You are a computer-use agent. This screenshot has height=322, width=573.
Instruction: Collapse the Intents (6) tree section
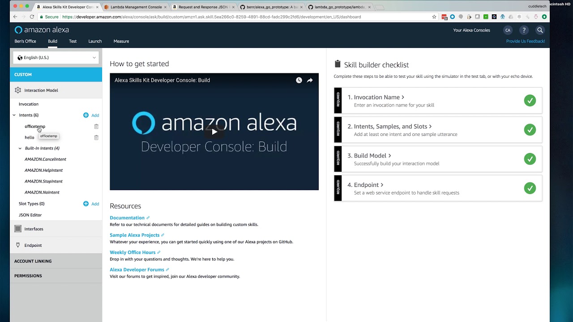click(14, 115)
